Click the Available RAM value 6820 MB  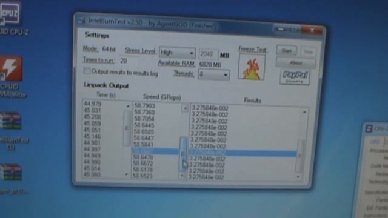210,65
